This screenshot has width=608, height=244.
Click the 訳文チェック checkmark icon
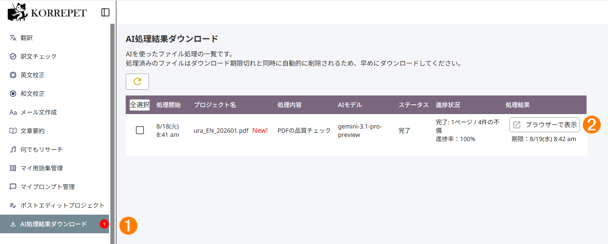13,56
